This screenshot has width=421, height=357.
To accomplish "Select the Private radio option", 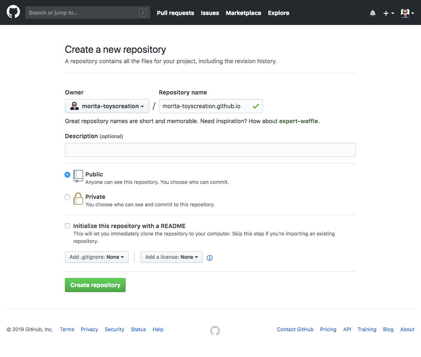I will (x=67, y=197).
